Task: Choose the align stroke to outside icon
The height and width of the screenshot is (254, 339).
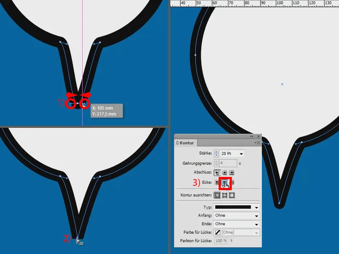Action: pos(232,195)
